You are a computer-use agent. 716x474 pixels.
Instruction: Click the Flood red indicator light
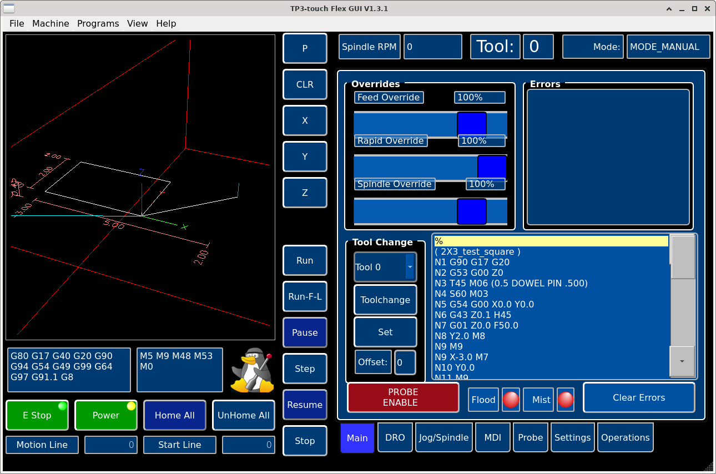click(511, 400)
